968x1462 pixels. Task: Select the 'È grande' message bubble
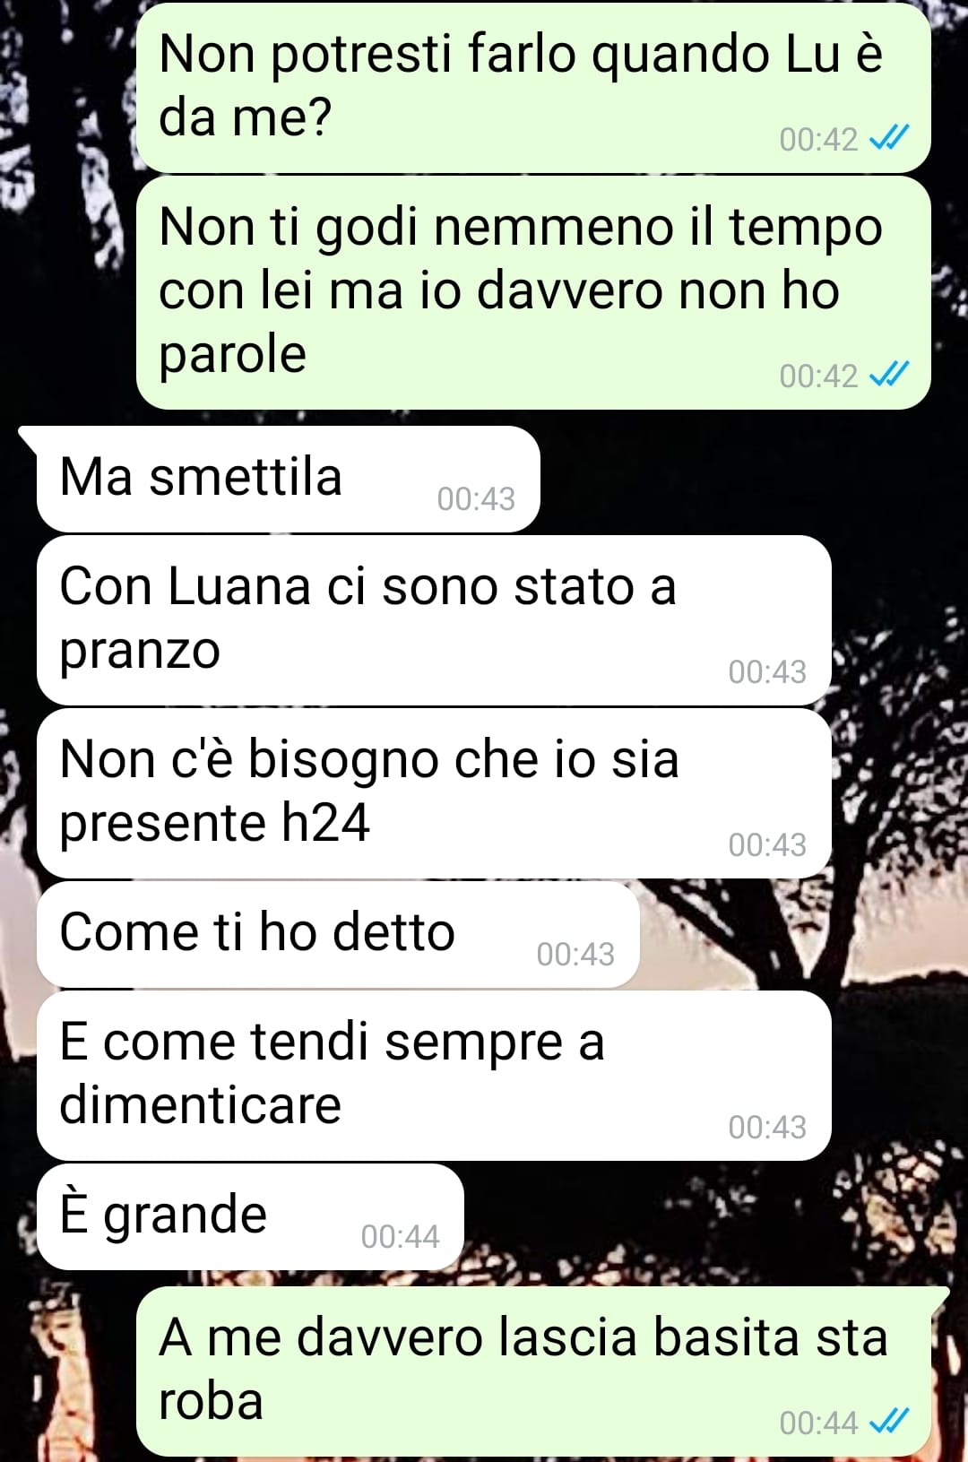point(250,1216)
